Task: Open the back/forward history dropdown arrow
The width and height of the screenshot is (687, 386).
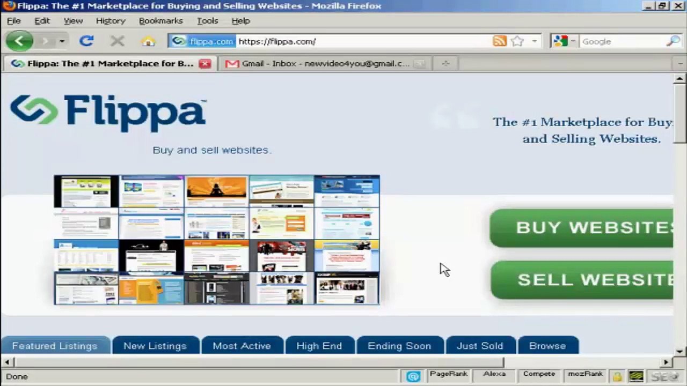Action: [x=62, y=41]
